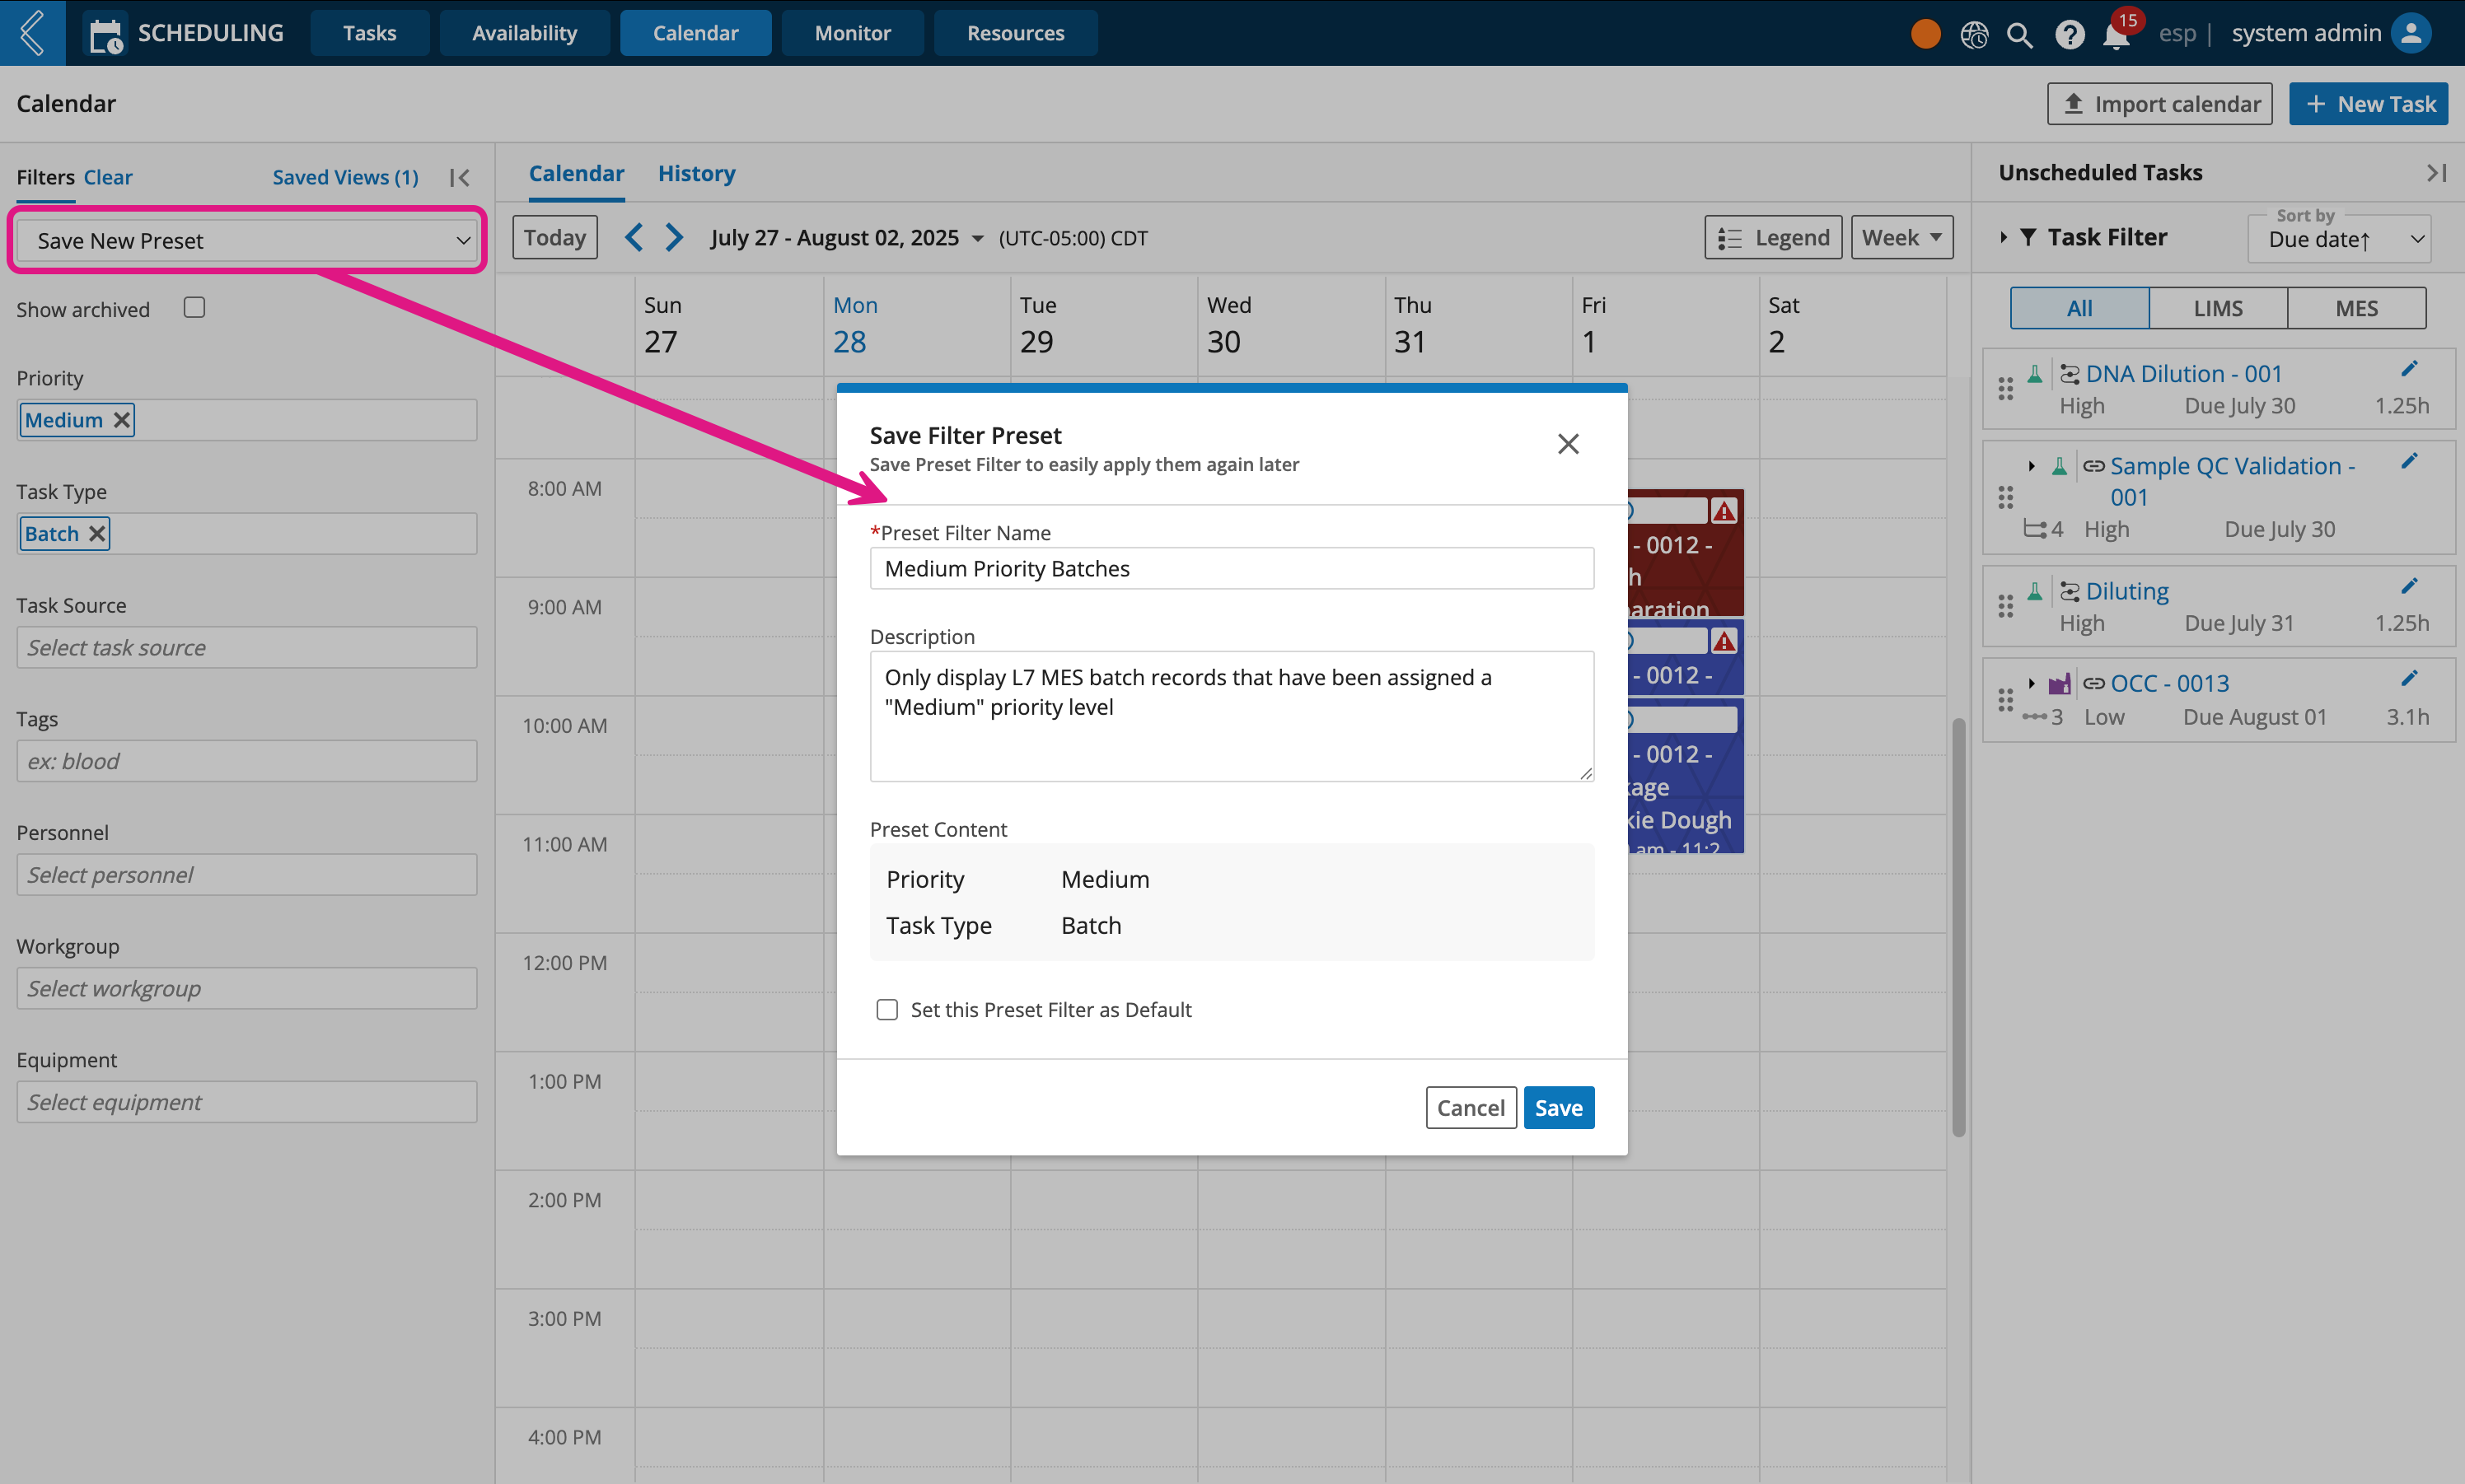Remove the Medium priority chip
This screenshot has height=1484, width=2465.
121,420
